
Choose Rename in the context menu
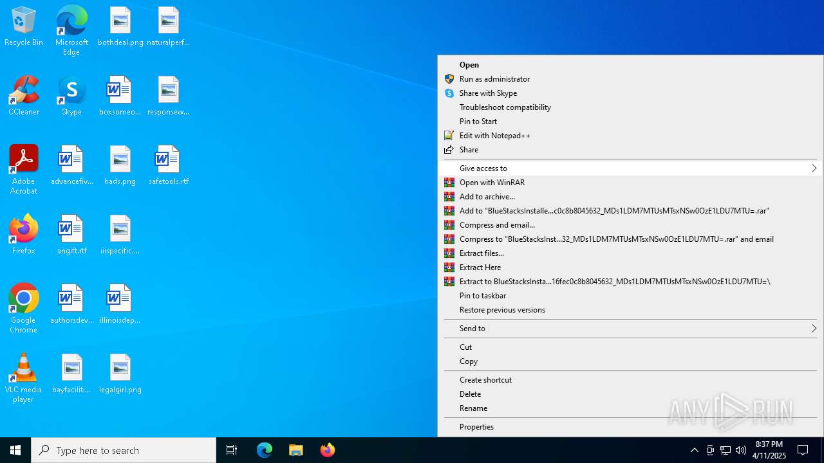click(630, 408)
